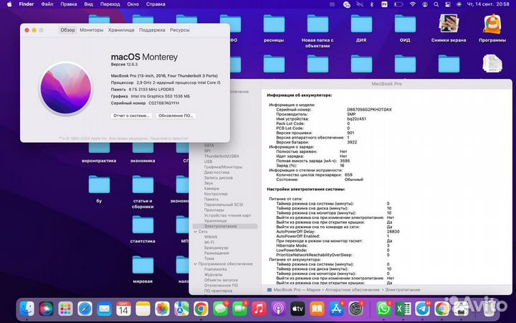Image resolution: width=516 pixels, height=323 pixels.
Task: Open App Store from the Dock
Action: (x=336, y=309)
